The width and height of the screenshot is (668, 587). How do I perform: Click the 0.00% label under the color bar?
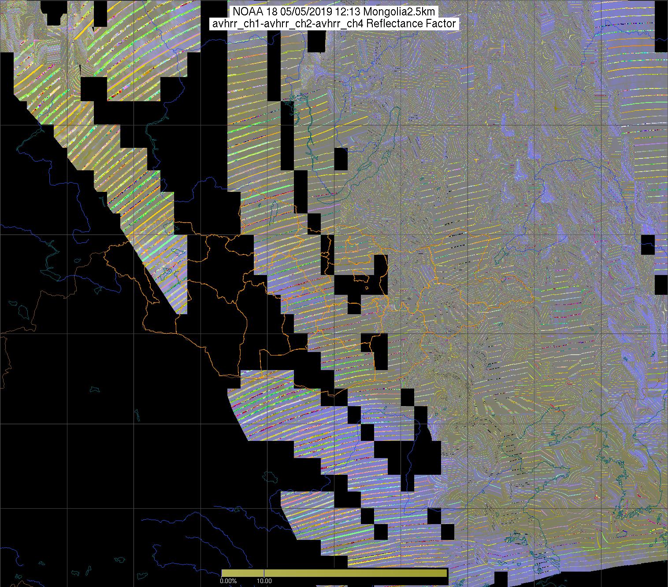pyautogui.click(x=229, y=581)
